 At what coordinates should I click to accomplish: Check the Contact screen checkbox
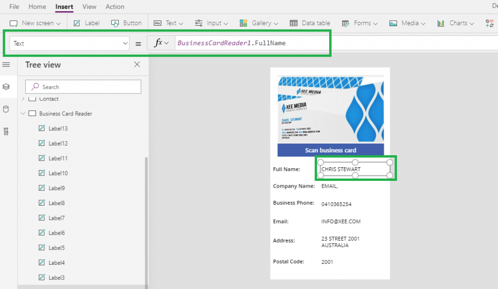pyautogui.click(x=31, y=98)
